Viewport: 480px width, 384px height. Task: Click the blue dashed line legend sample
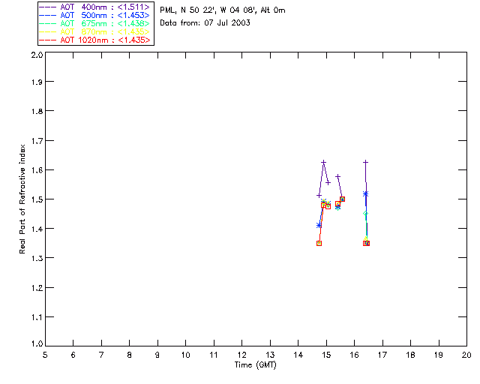click(x=48, y=15)
